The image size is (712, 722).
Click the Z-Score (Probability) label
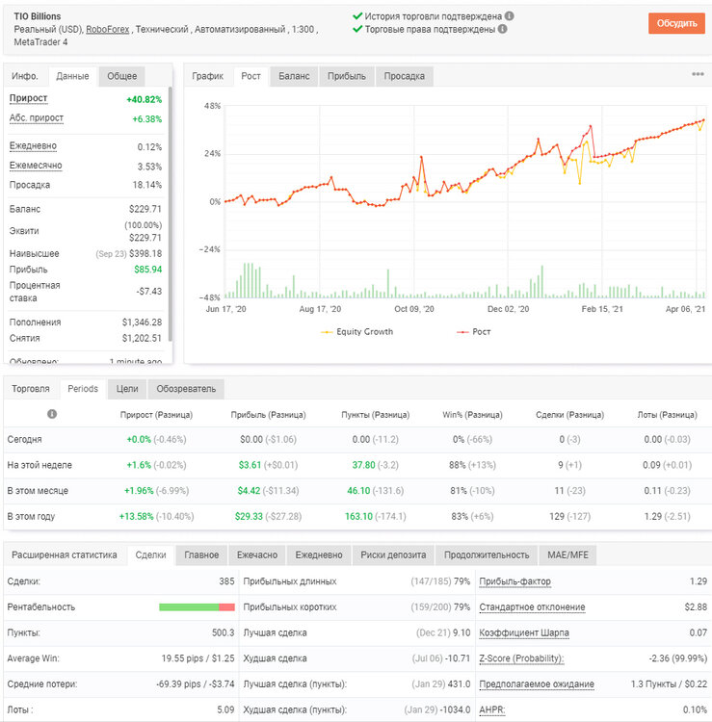click(521, 658)
